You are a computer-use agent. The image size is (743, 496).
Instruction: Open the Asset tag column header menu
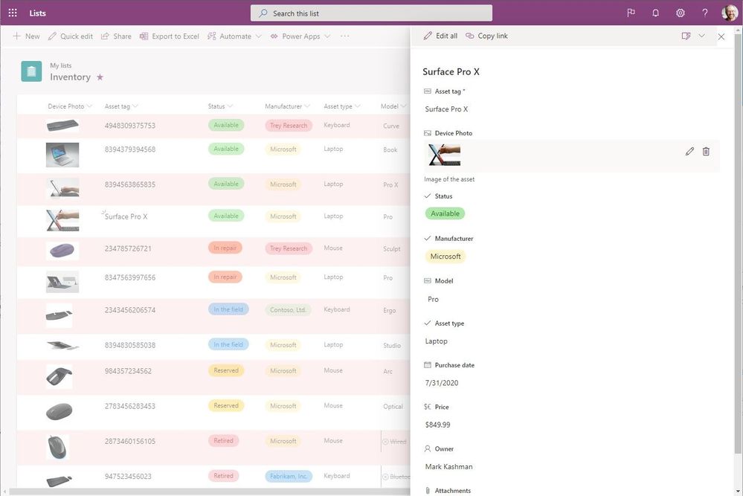tap(121, 106)
